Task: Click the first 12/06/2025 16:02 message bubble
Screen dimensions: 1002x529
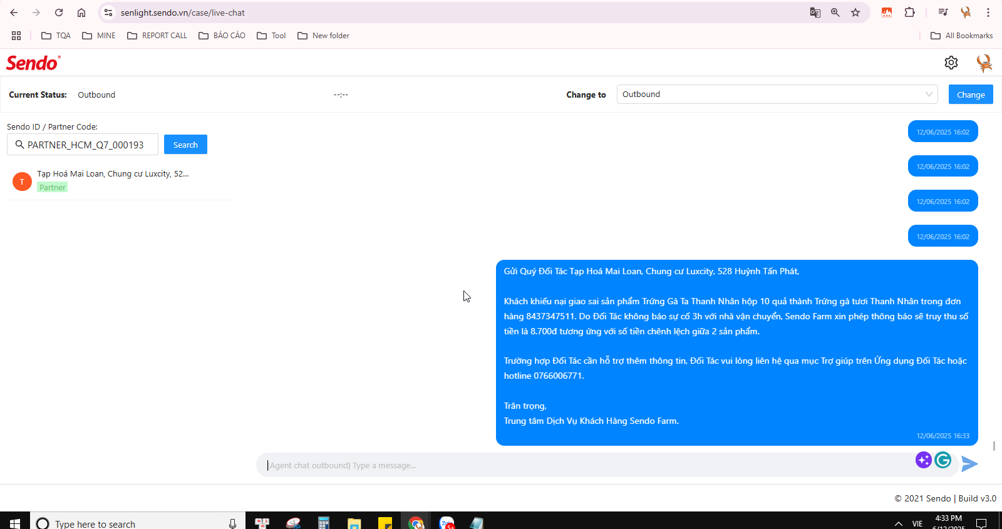Action: (x=943, y=131)
